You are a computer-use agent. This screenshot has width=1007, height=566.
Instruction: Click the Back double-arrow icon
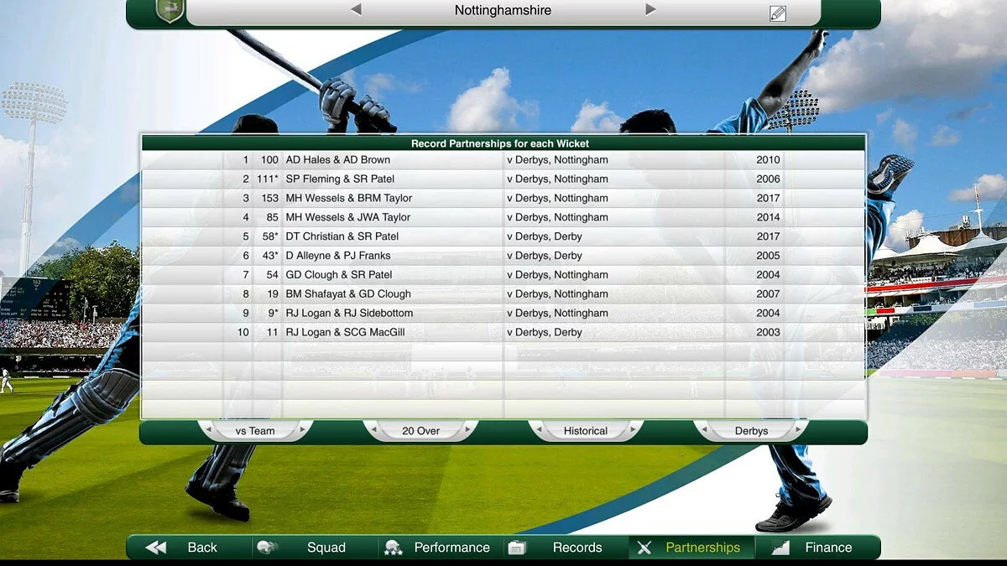pyautogui.click(x=156, y=548)
